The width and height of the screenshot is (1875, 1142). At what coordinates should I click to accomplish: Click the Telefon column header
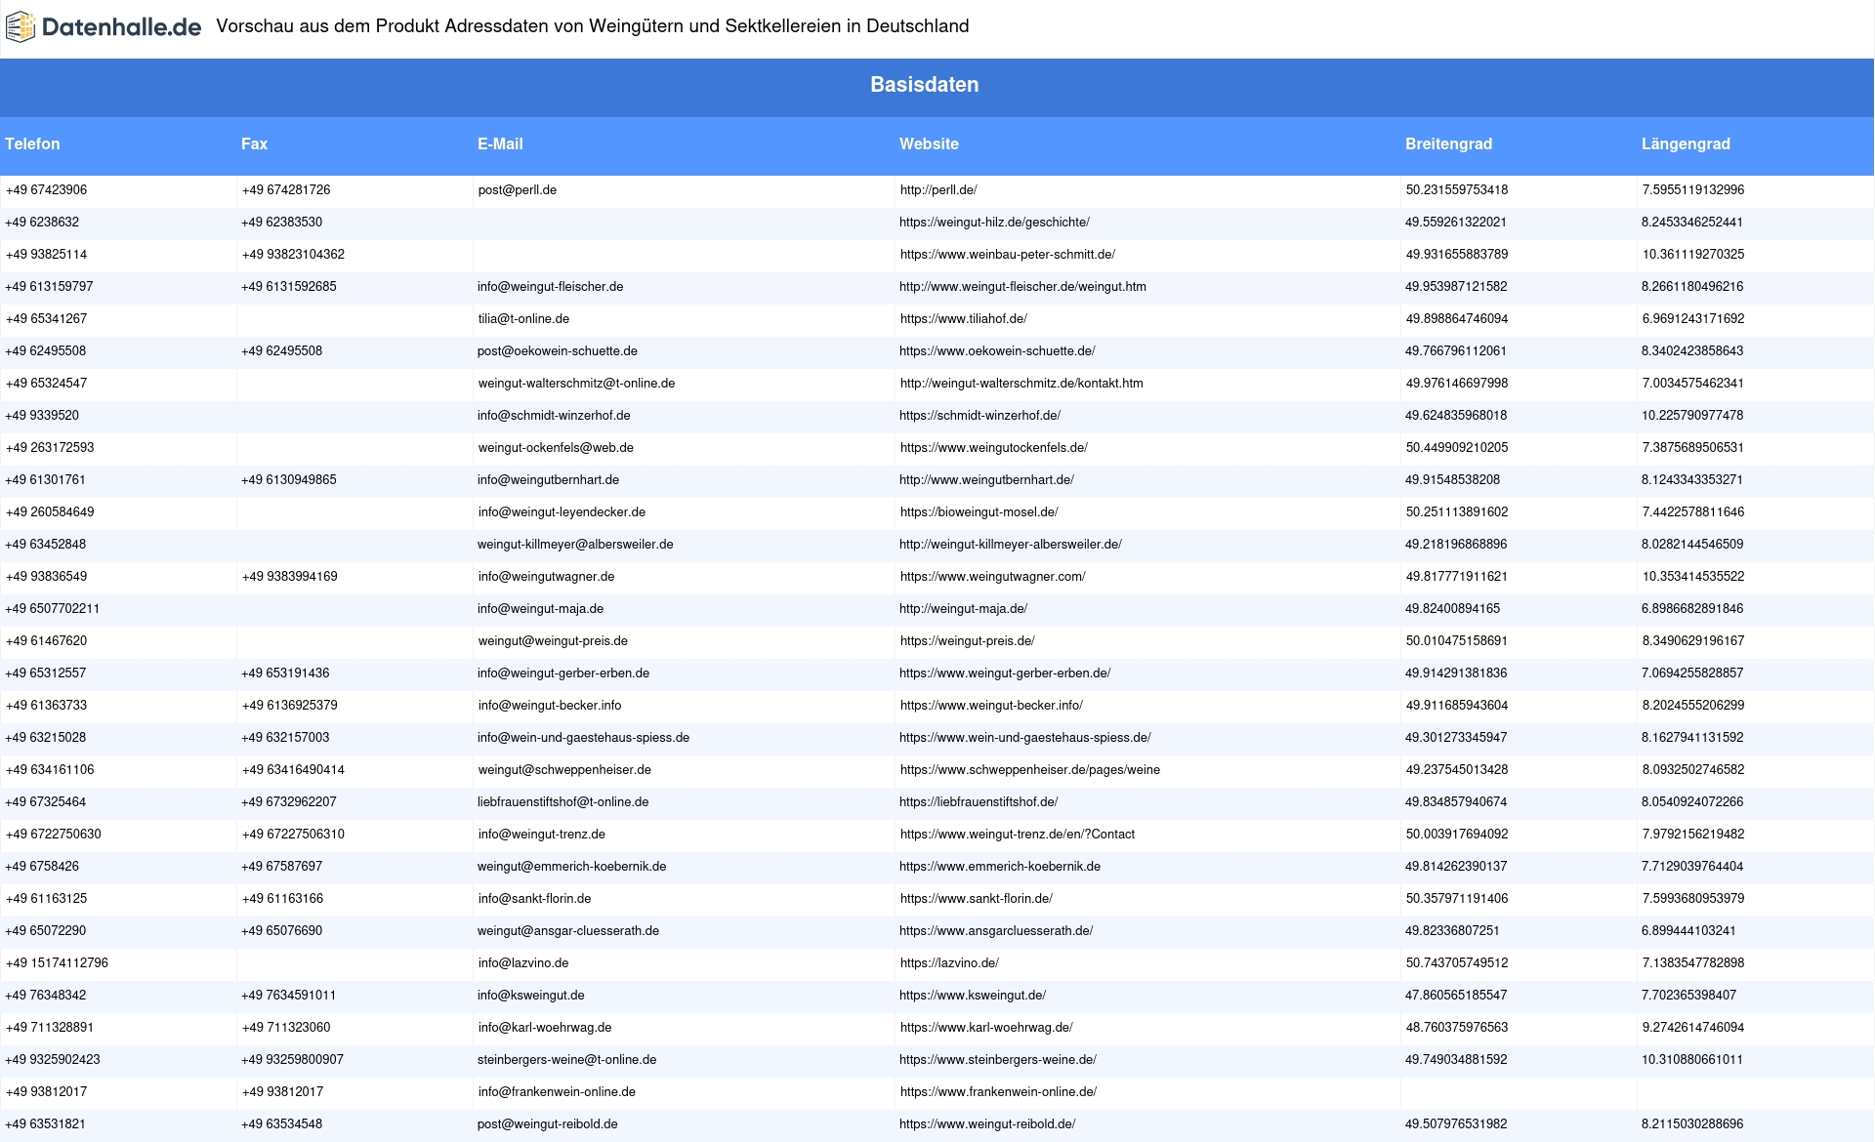click(x=32, y=143)
